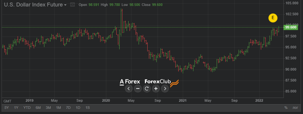Click the Low value 98.506

tap(135, 5)
